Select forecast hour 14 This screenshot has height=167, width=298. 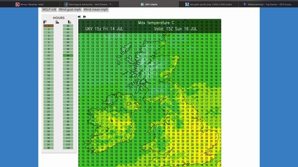48,69
